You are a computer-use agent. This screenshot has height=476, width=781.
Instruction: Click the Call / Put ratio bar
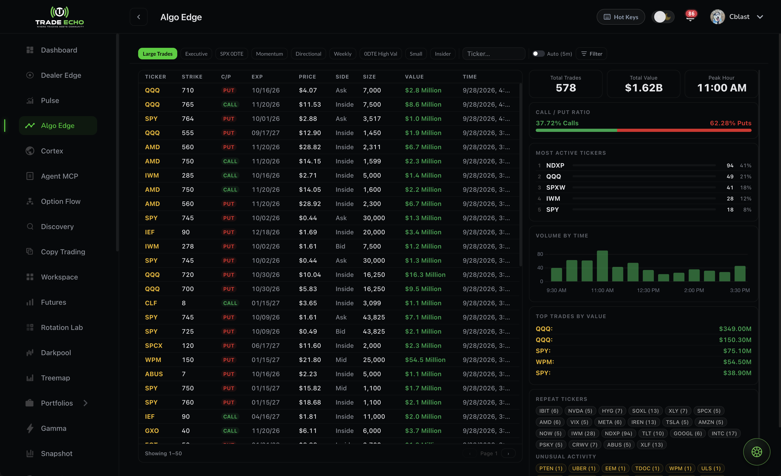tap(643, 130)
